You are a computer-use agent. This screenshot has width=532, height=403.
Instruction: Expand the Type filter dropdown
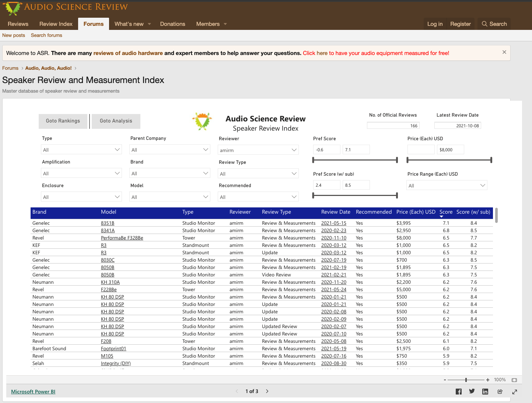tap(81, 150)
